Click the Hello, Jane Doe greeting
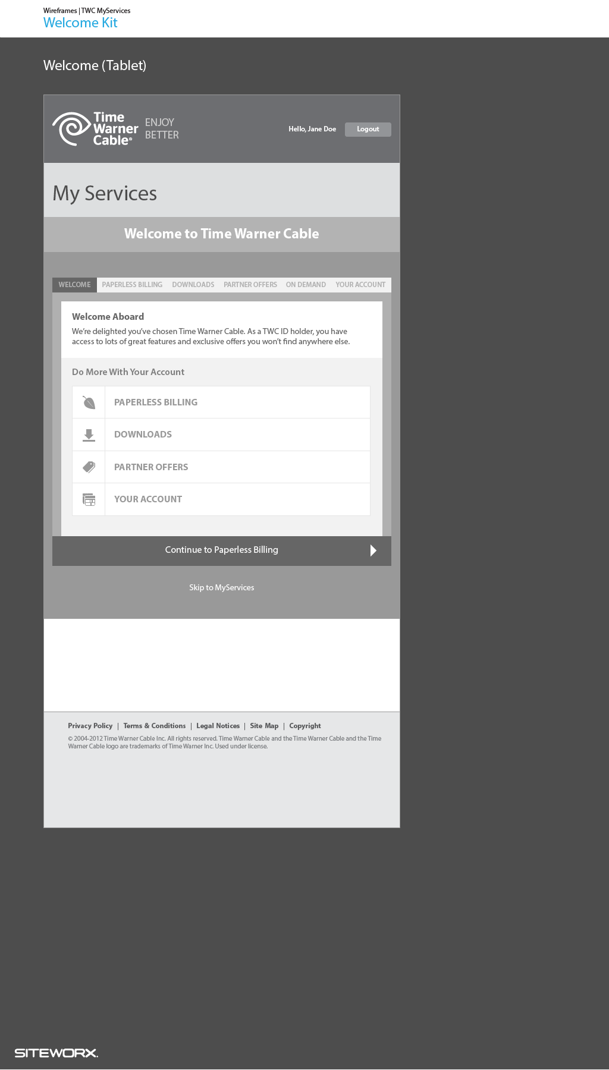Image resolution: width=609 pixels, height=1070 pixels. pyautogui.click(x=312, y=129)
